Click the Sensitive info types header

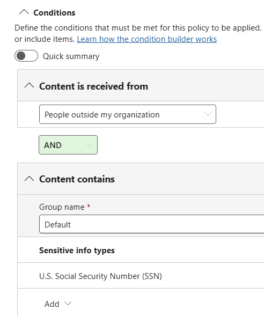click(77, 251)
